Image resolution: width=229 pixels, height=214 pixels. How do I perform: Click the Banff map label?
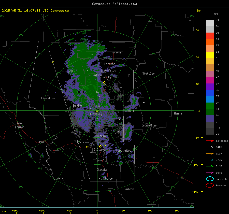tap(42, 142)
